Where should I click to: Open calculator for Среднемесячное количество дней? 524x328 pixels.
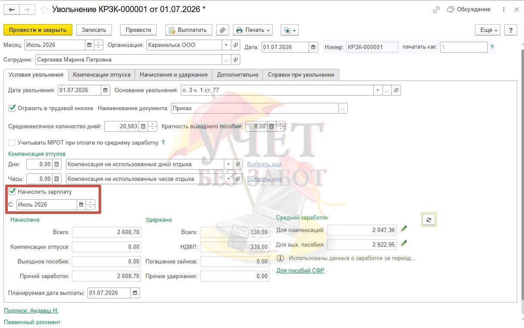[143, 127]
